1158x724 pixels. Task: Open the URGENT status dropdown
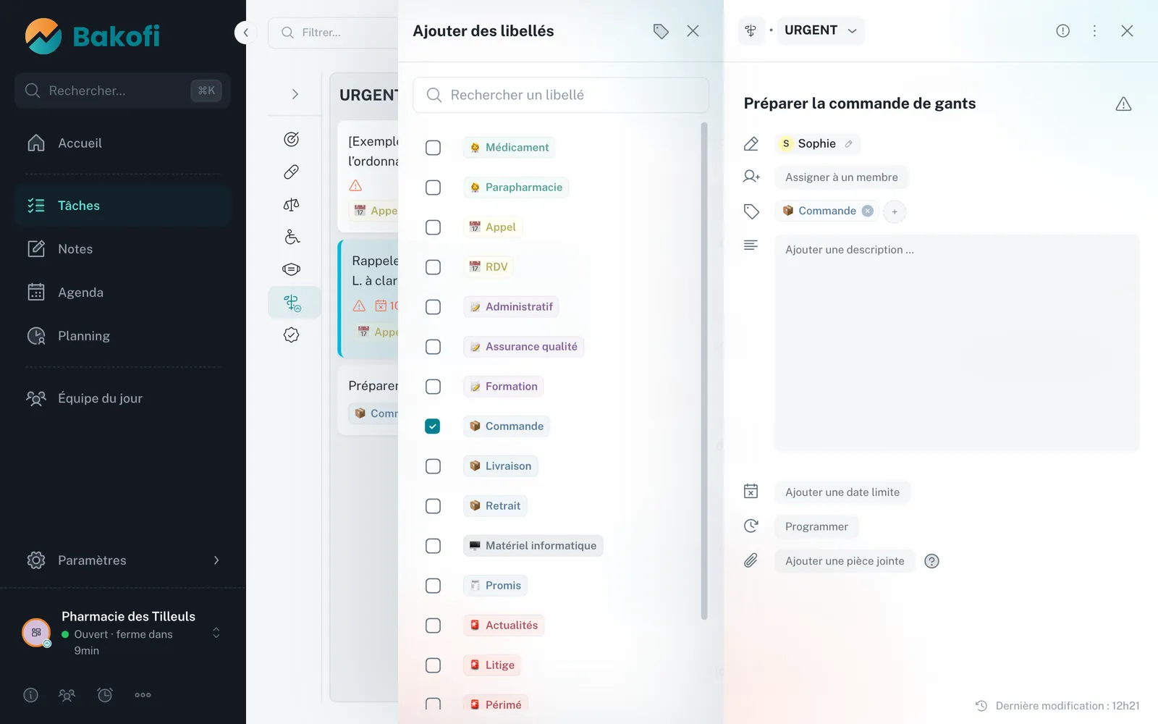(x=821, y=30)
